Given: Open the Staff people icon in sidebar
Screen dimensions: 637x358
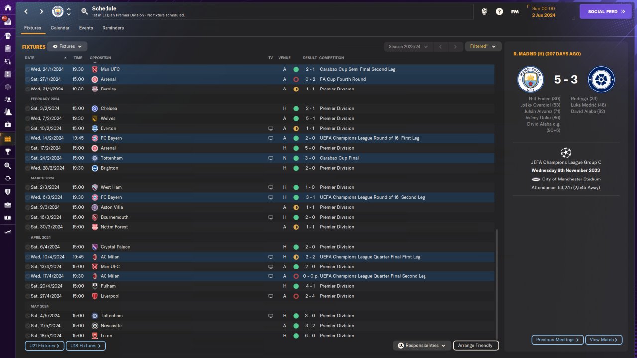Looking at the screenshot, I should [7, 99].
